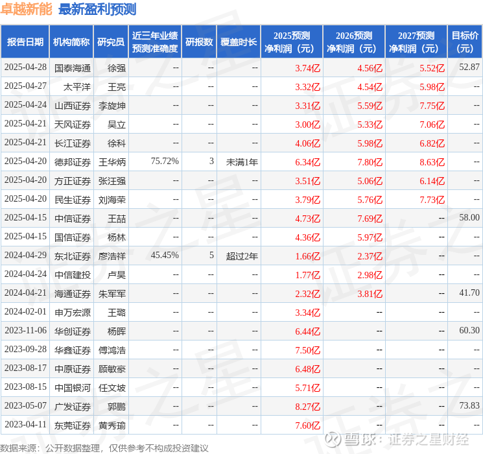Click coverage duration 未满1年

(x=242, y=162)
